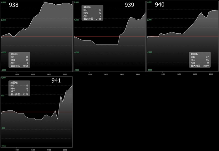Click the 941 machine number label
Screen dimensions: 219x151
click(x=56, y=80)
